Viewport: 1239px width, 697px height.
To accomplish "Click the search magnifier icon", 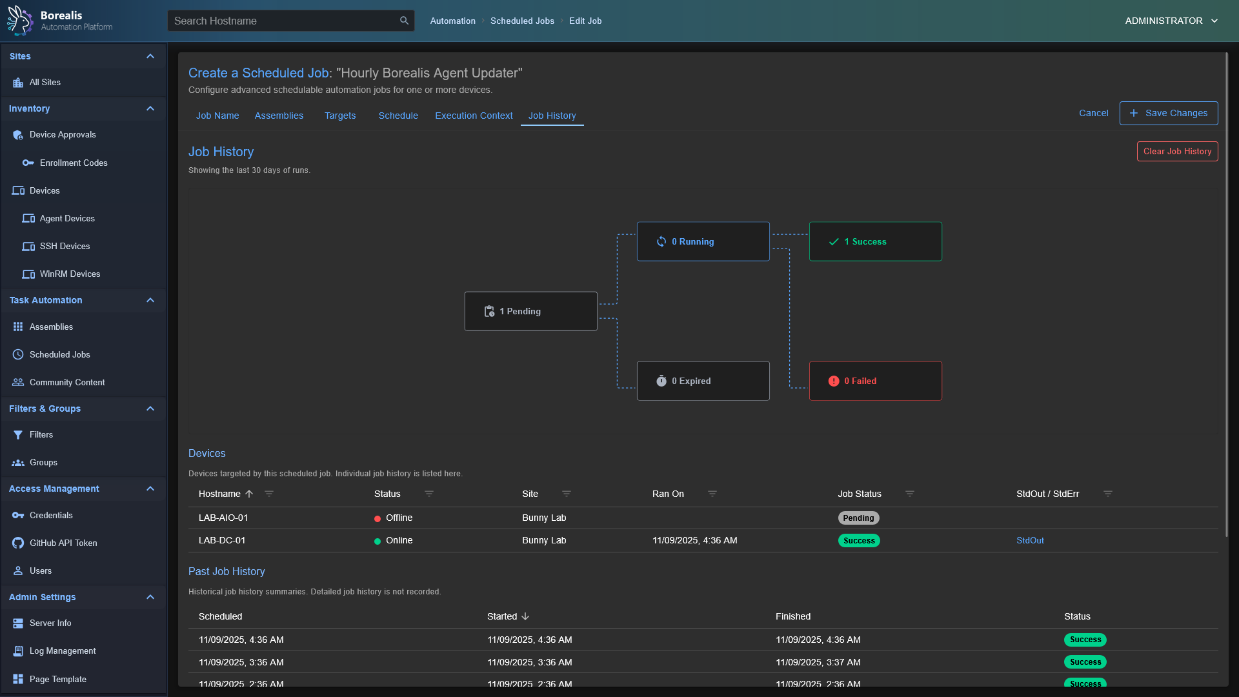I will click(x=404, y=21).
